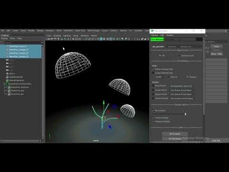Screen dimensions: 229x172
Task: Click the Show menu in right panel
Action: point(214,54)
